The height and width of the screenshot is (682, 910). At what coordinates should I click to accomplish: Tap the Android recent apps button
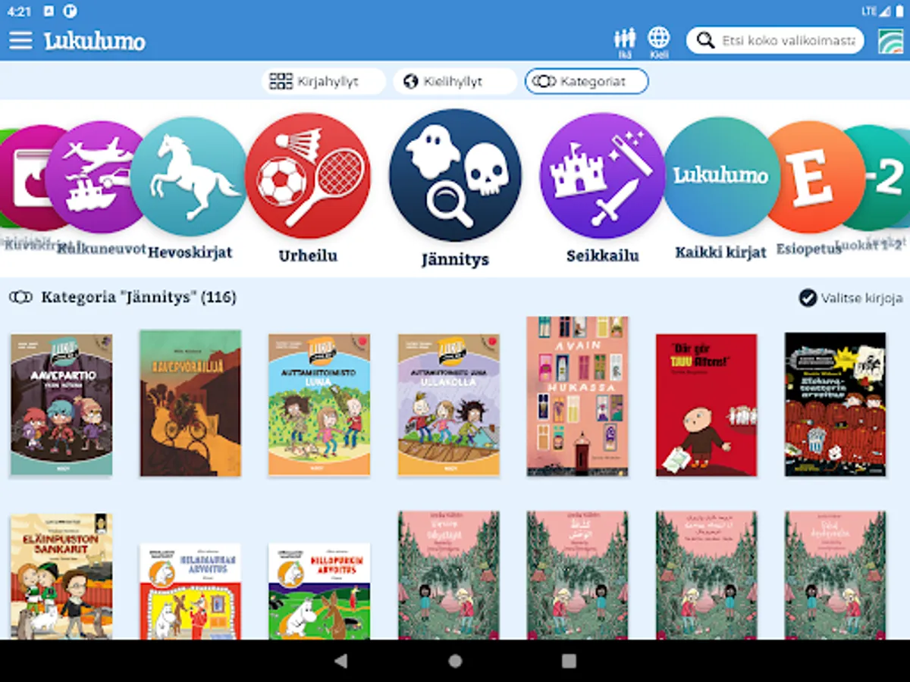pyautogui.click(x=569, y=661)
